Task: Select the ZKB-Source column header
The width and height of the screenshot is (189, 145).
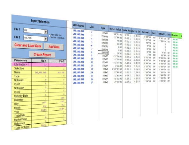Action: tap(79, 25)
